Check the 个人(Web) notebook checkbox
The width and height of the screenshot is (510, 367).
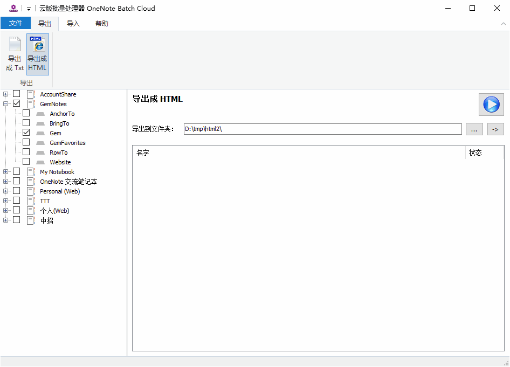coord(17,210)
